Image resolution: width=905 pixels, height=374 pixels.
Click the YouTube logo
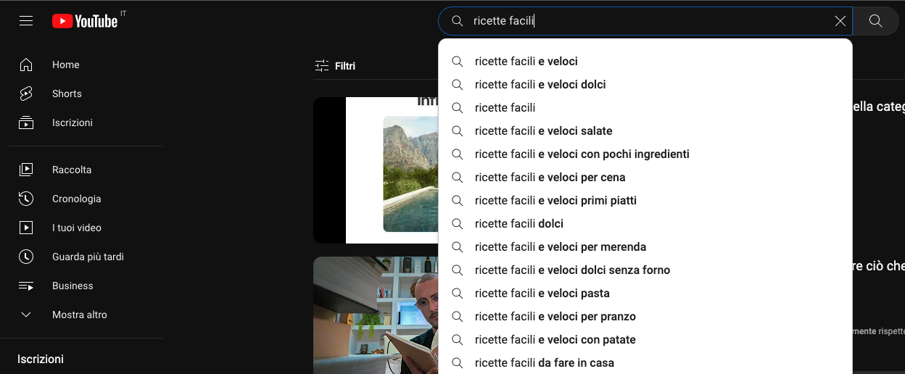[x=85, y=21]
